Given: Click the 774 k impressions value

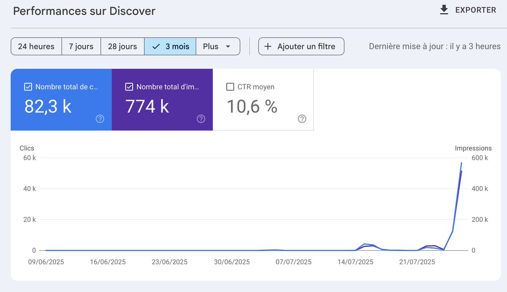Looking at the screenshot, I should pos(147,106).
